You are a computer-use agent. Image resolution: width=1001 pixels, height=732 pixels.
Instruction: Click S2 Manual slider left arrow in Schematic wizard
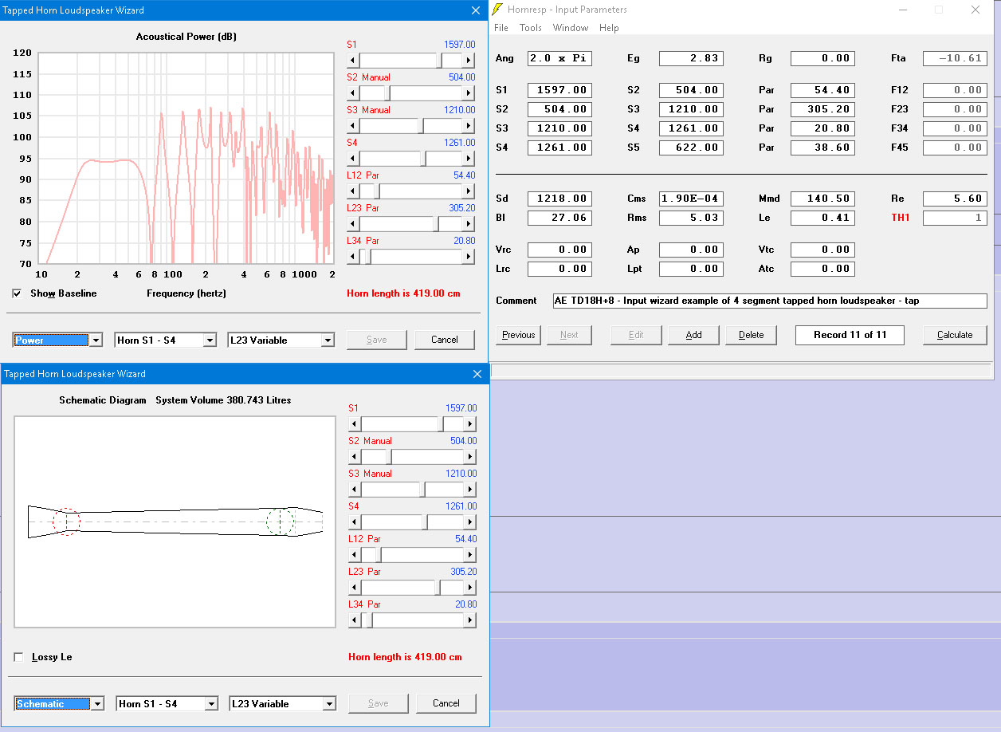pos(355,457)
